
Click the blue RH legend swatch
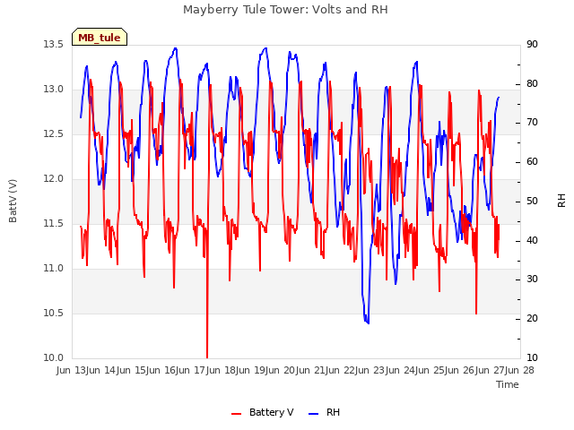point(314,414)
